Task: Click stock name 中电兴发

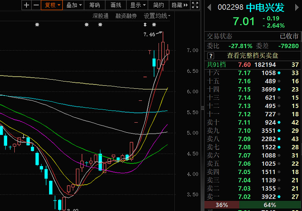Action: [x=265, y=8]
